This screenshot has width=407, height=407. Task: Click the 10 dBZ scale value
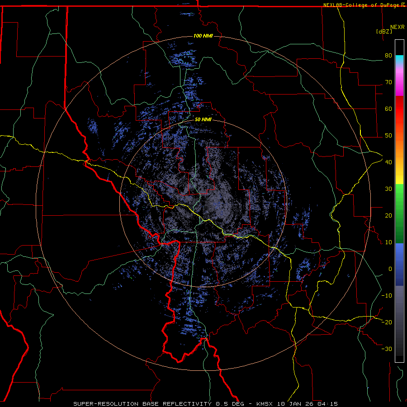388,242
